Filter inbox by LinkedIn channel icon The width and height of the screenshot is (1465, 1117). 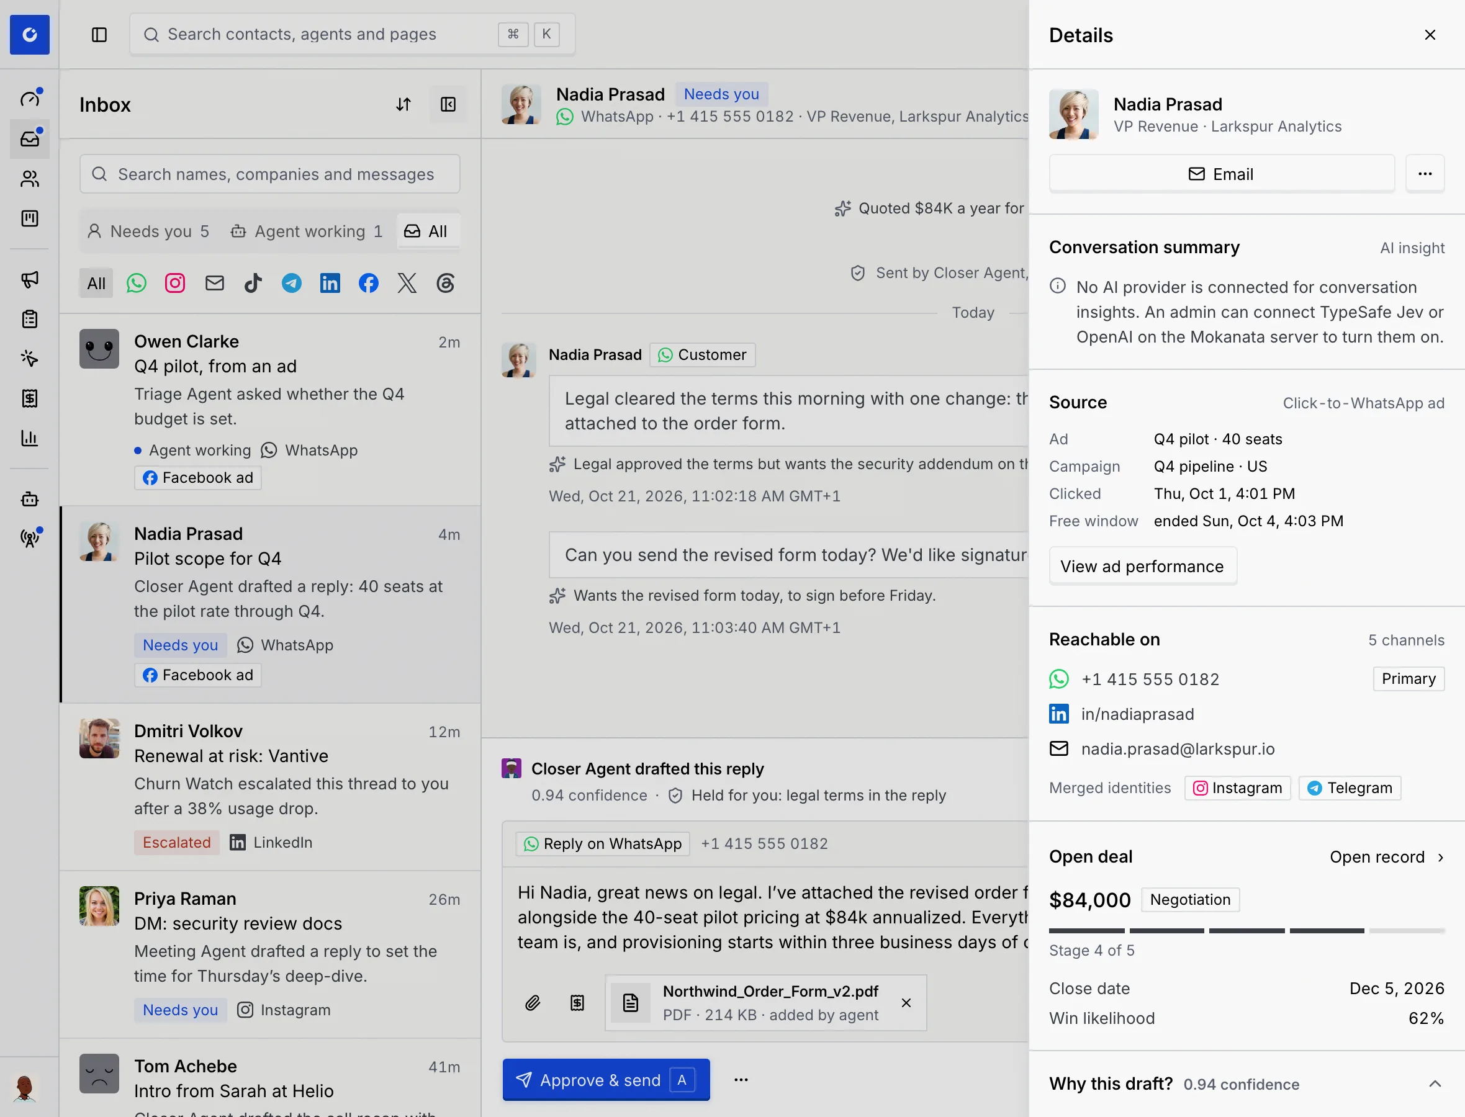[330, 283]
